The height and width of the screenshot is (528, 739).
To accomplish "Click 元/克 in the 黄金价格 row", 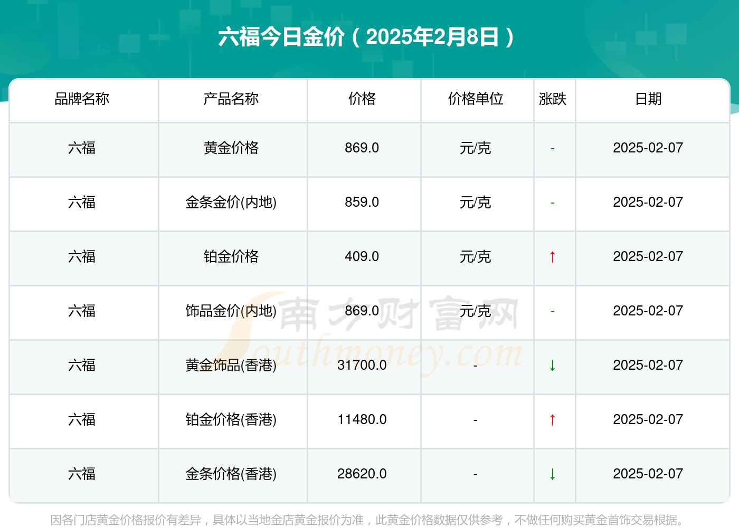I will [x=476, y=148].
